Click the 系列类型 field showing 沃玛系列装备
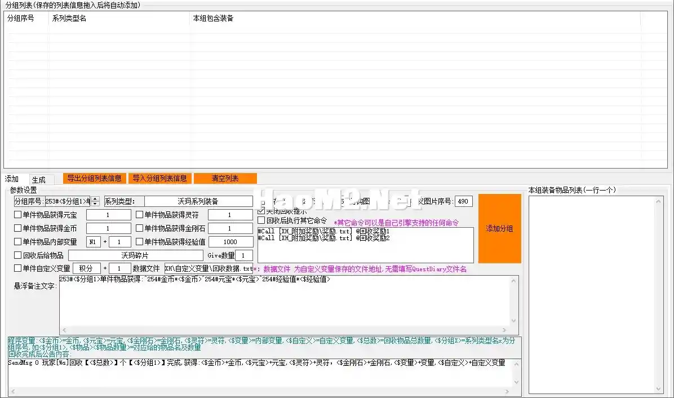Screen dimensions: 674x398 click(x=198, y=201)
